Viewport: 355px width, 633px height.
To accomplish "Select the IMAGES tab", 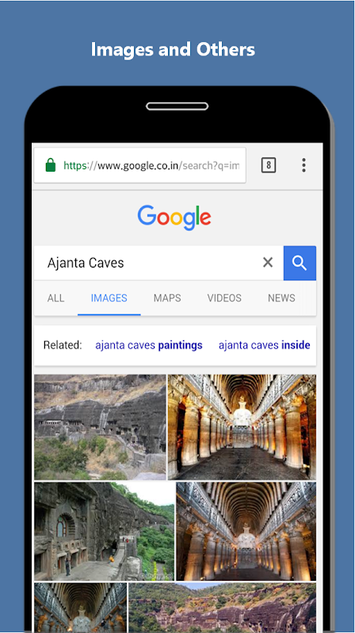I will 109,298.
